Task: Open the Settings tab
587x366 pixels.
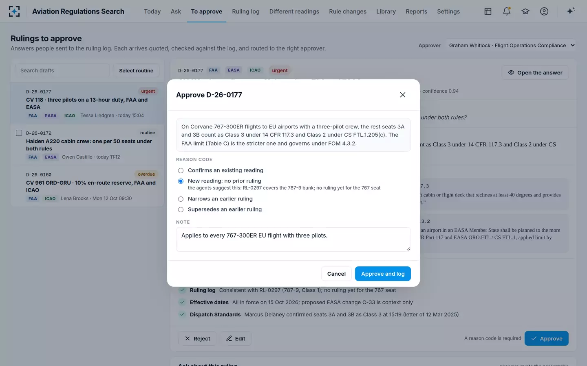Action: [448, 11]
